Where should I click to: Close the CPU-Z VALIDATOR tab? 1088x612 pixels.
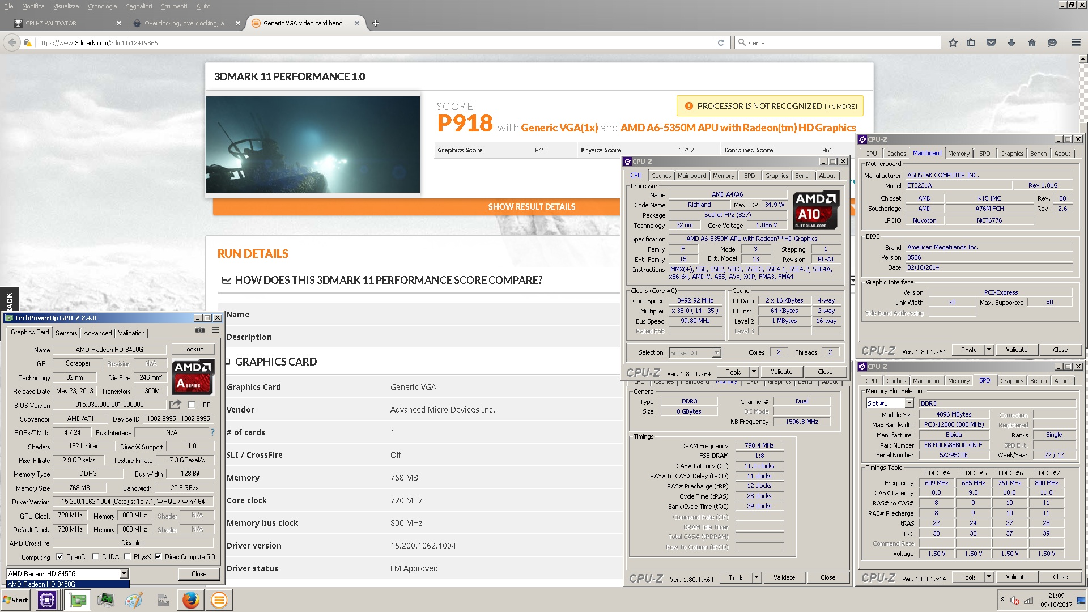tap(119, 23)
